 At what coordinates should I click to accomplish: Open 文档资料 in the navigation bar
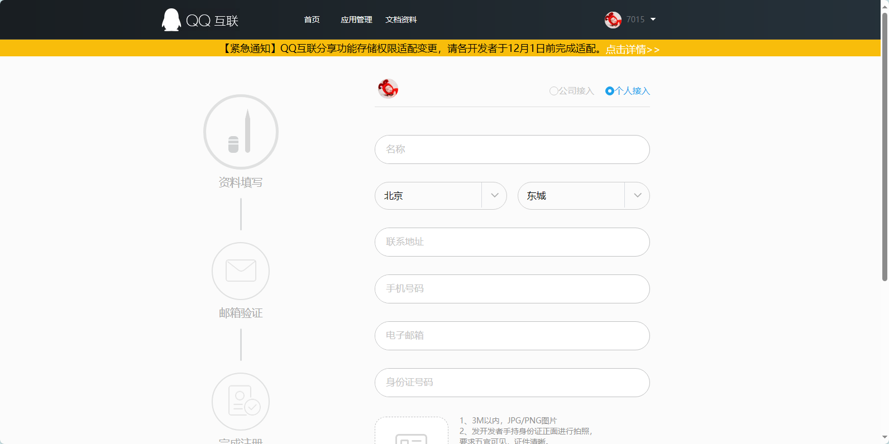[401, 20]
